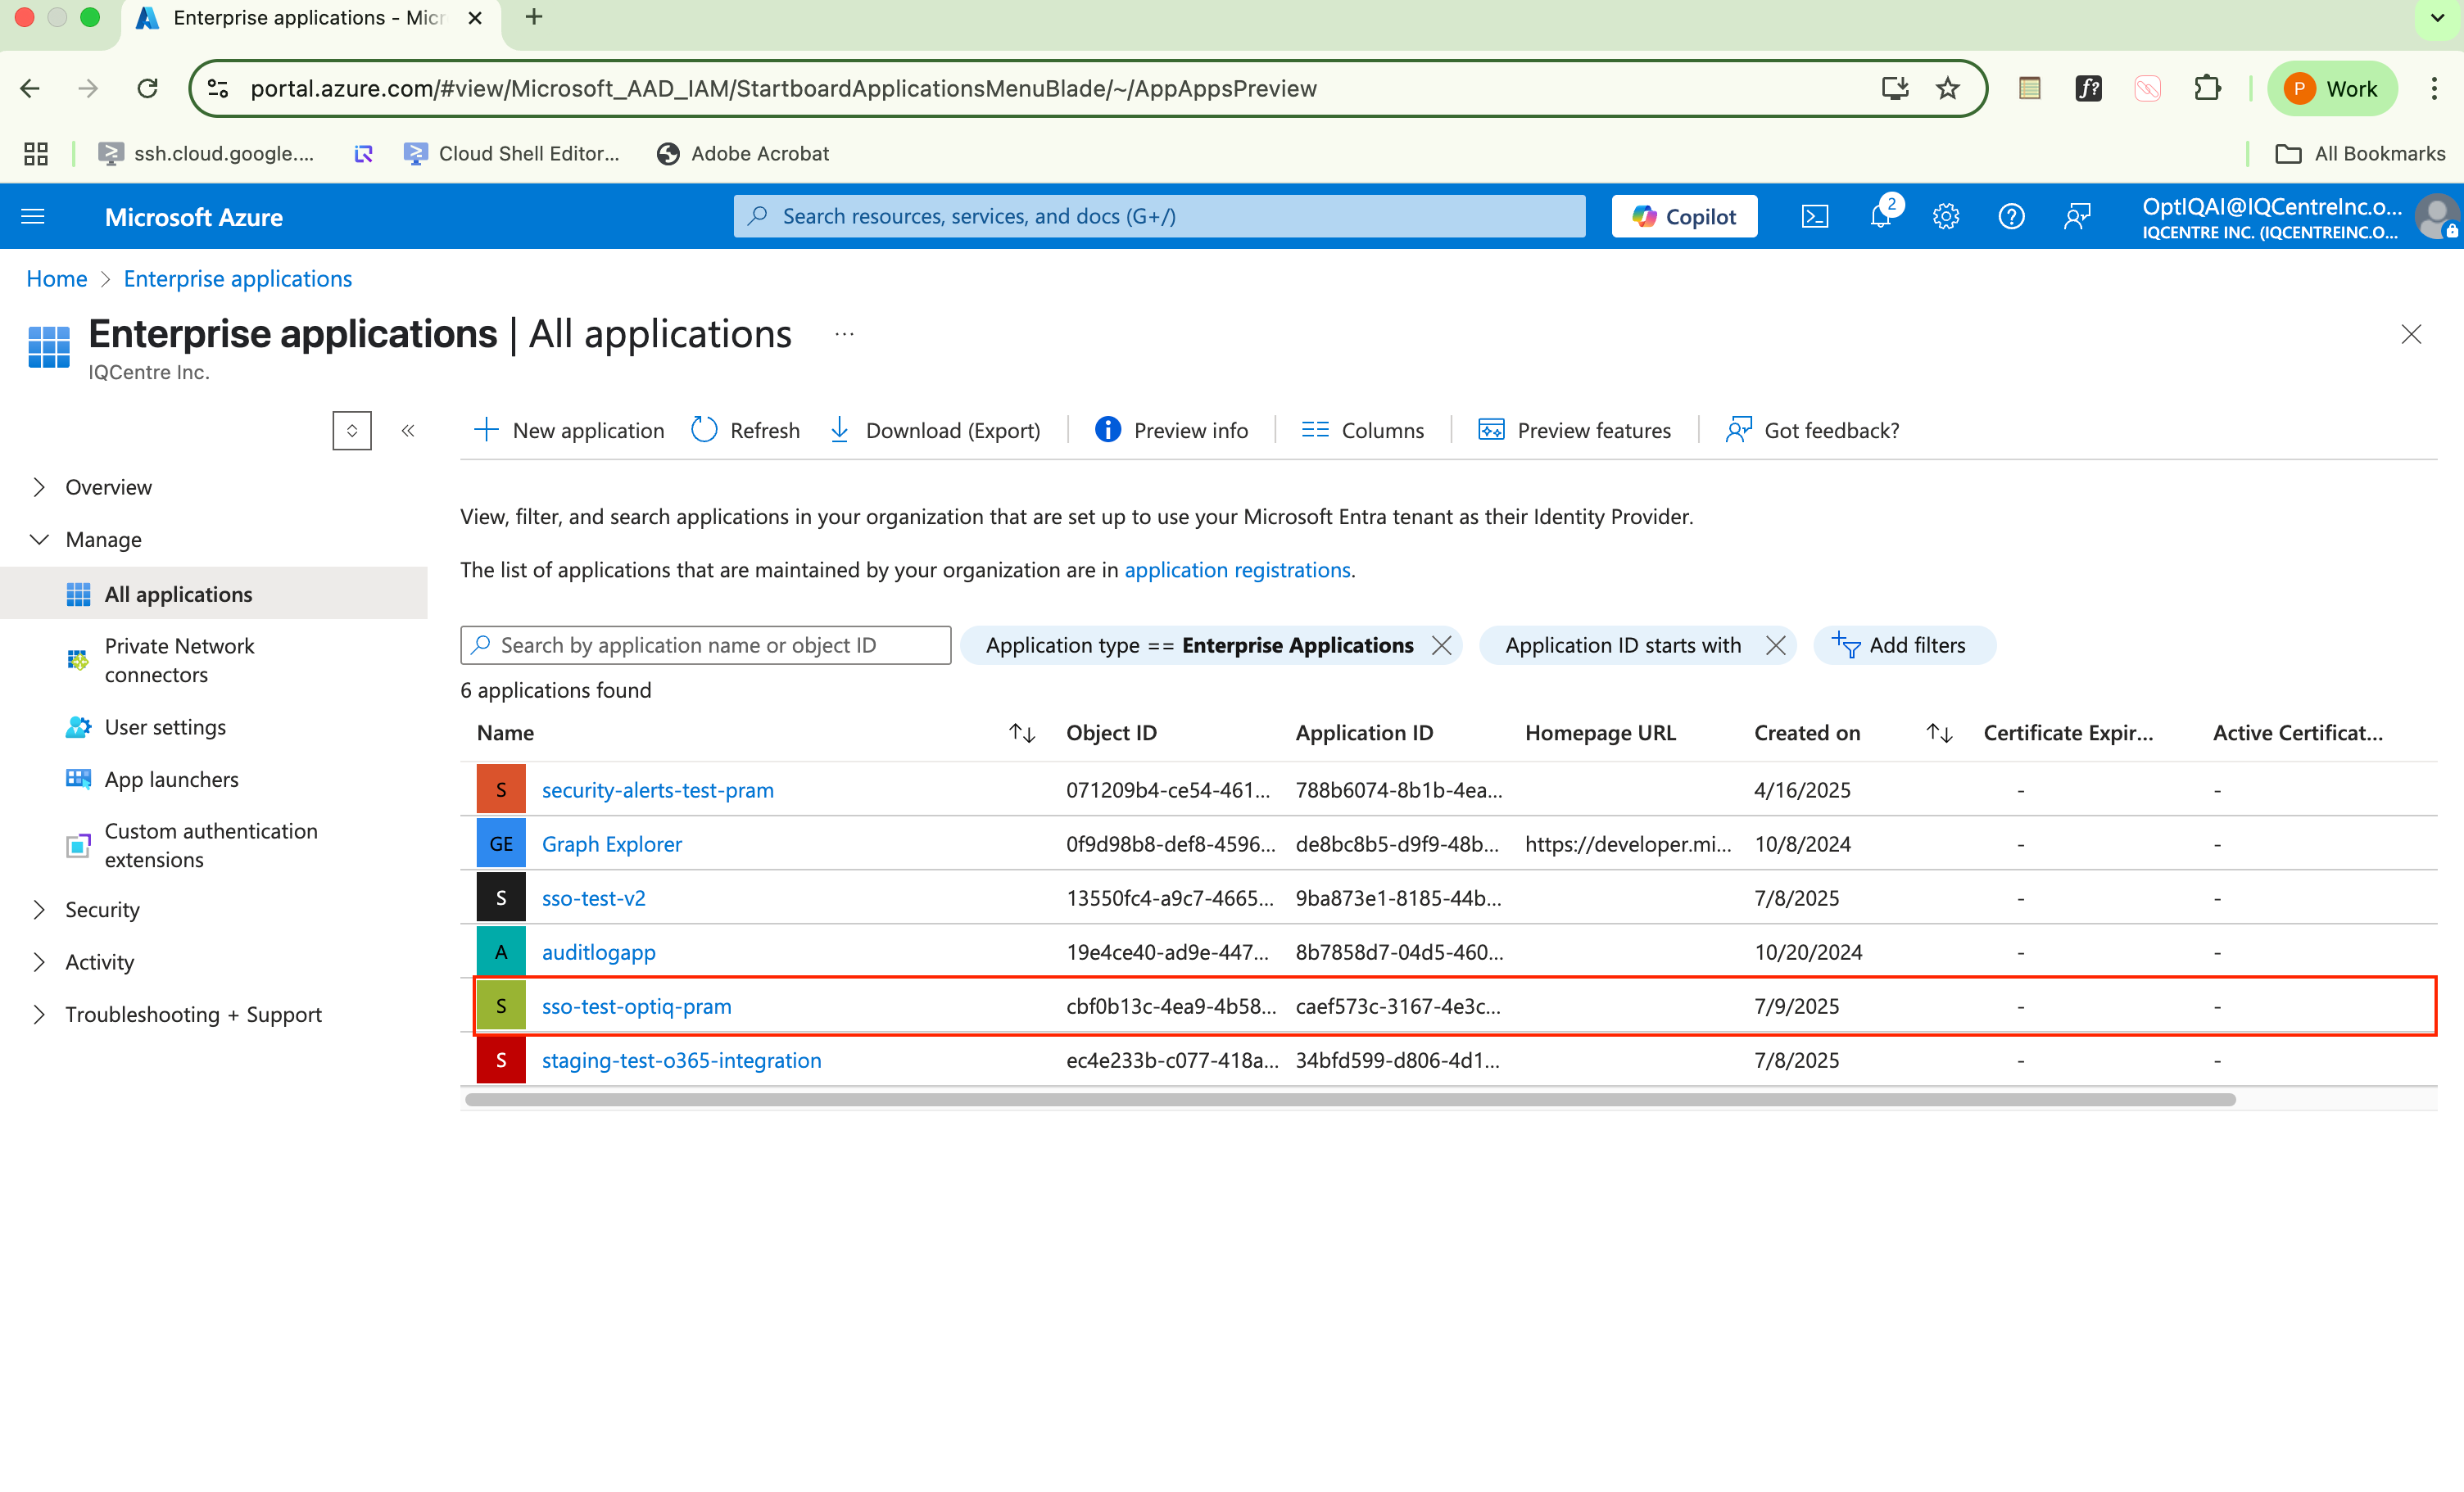Open Preview features
The height and width of the screenshot is (1492, 2464).
[x=1574, y=430]
